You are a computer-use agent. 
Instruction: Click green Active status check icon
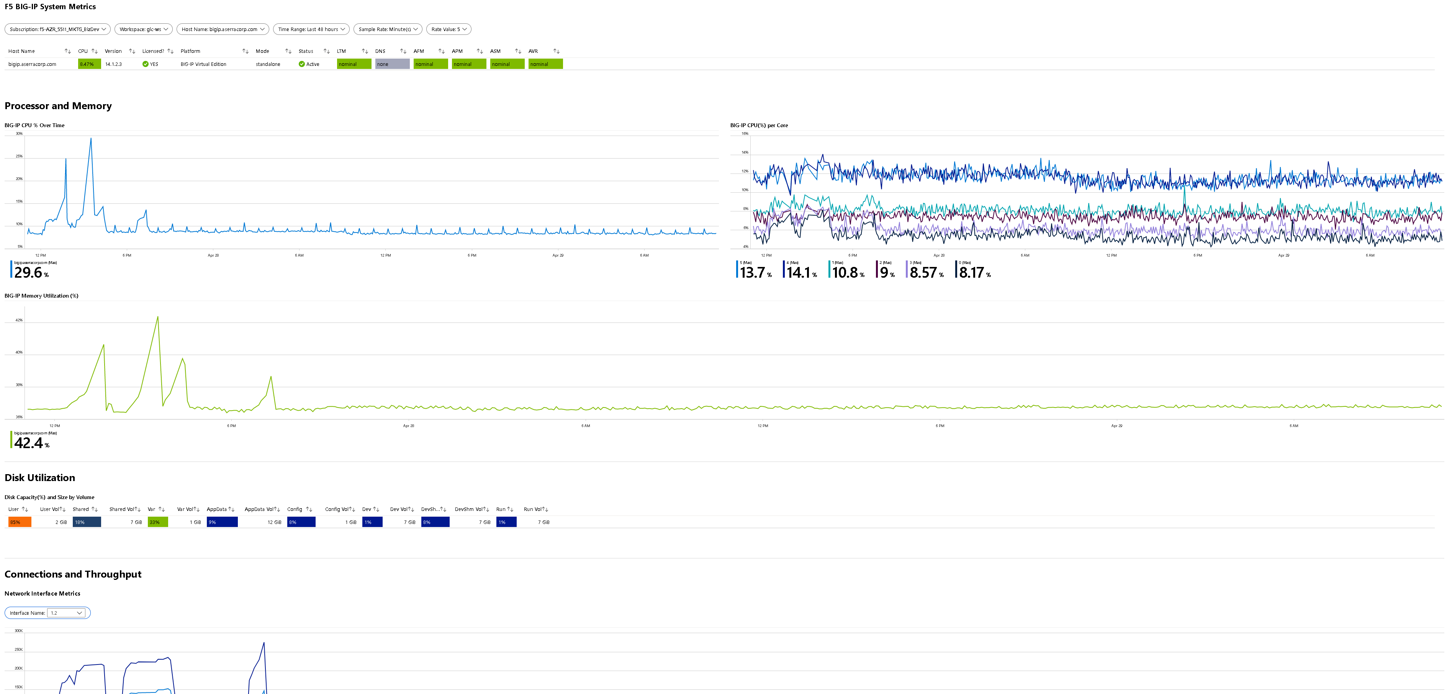click(301, 64)
